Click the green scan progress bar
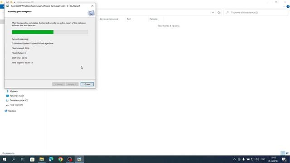This screenshot has width=290, height=163. click(33, 32)
